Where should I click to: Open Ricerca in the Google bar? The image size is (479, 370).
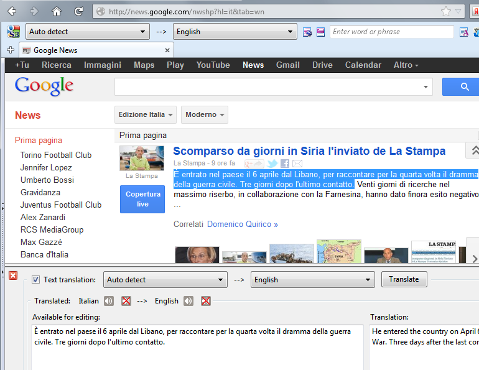pos(57,65)
